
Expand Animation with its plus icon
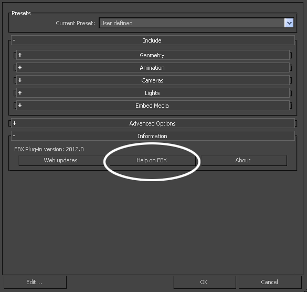(x=20, y=68)
